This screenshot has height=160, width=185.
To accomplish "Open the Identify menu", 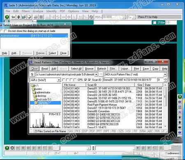I will [x=51, y=11].
